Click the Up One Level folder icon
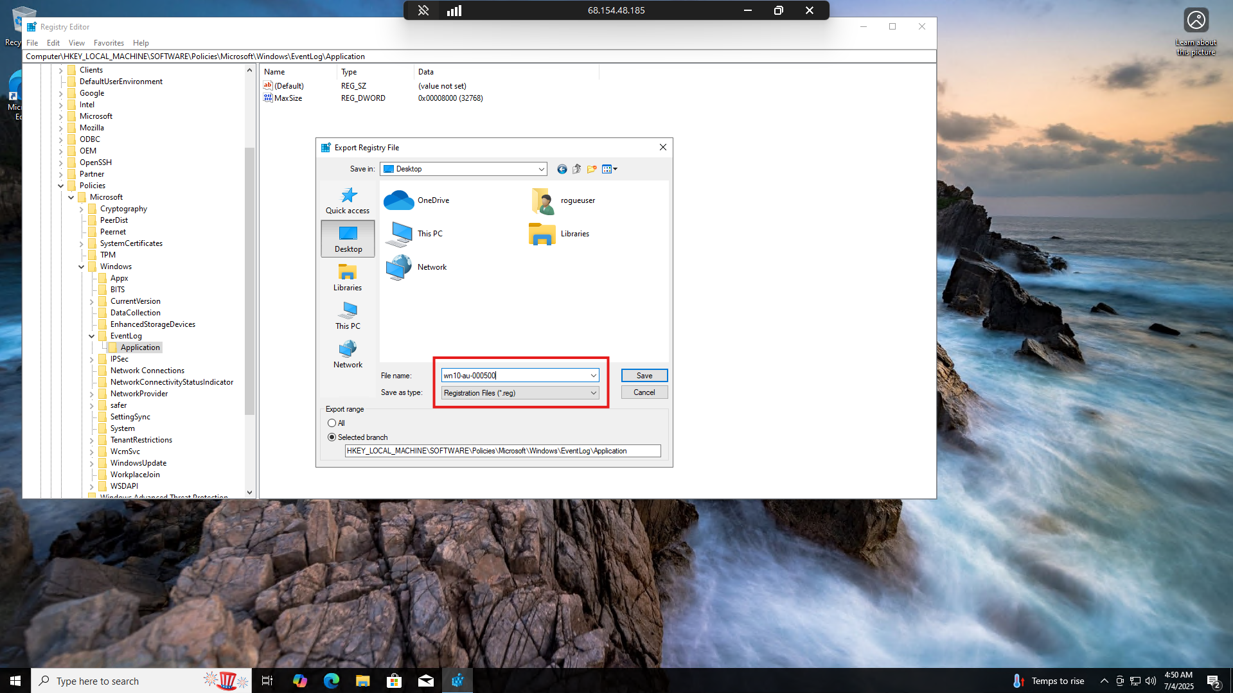 pyautogui.click(x=576, y=169)
